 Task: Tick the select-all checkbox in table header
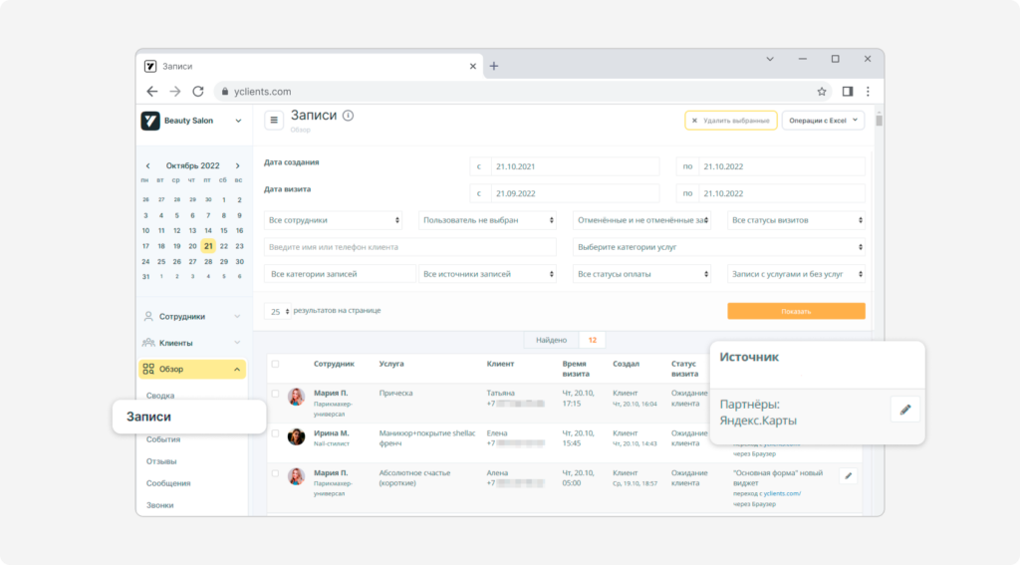point(275,364)
